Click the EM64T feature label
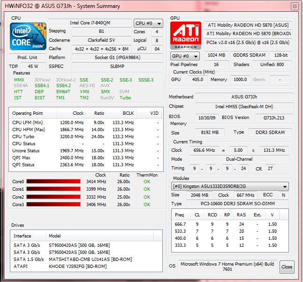 coord(63,92)
